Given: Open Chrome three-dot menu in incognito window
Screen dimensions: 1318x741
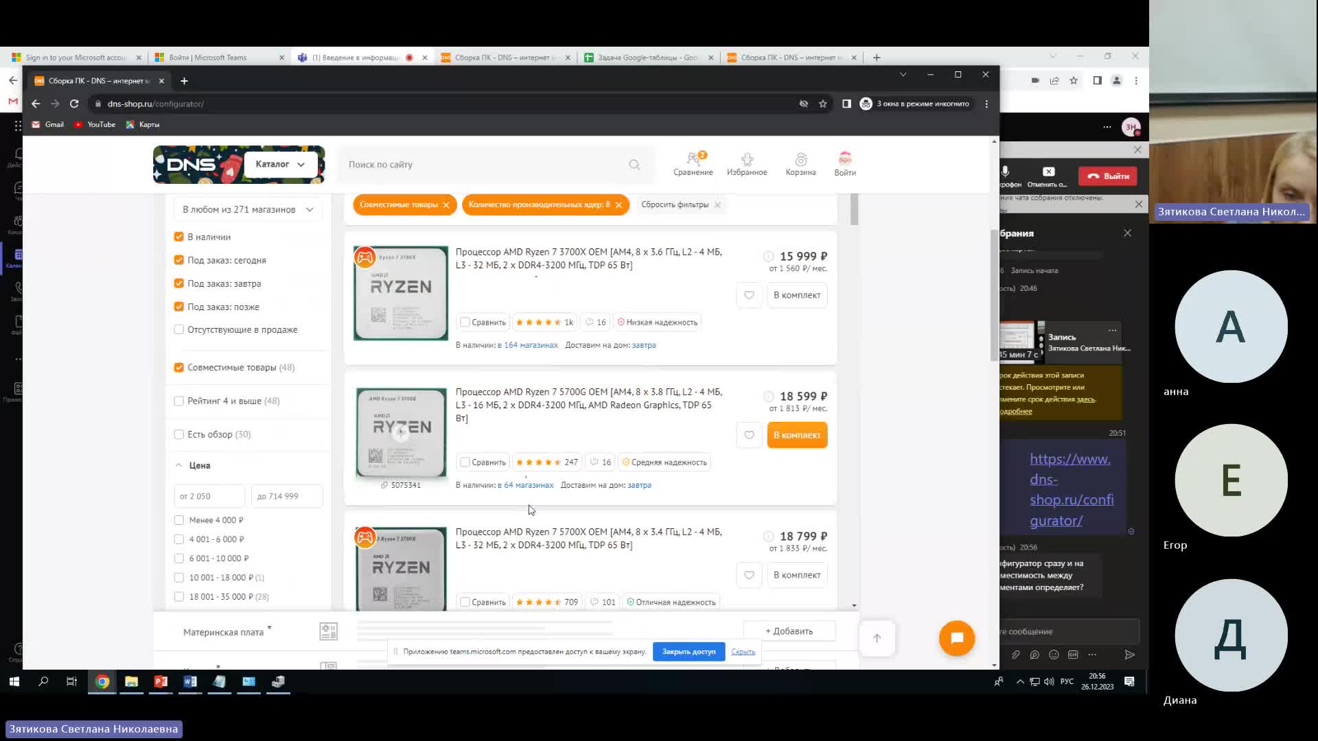Looking at the screenshot, I should click(x=986, y=104).
